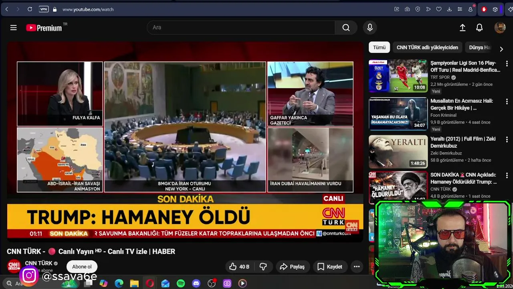The height and width of the screenshot is (289, 513).
Task: Open OBS Studio from the taskbar
Action: [x=212, y=283]
